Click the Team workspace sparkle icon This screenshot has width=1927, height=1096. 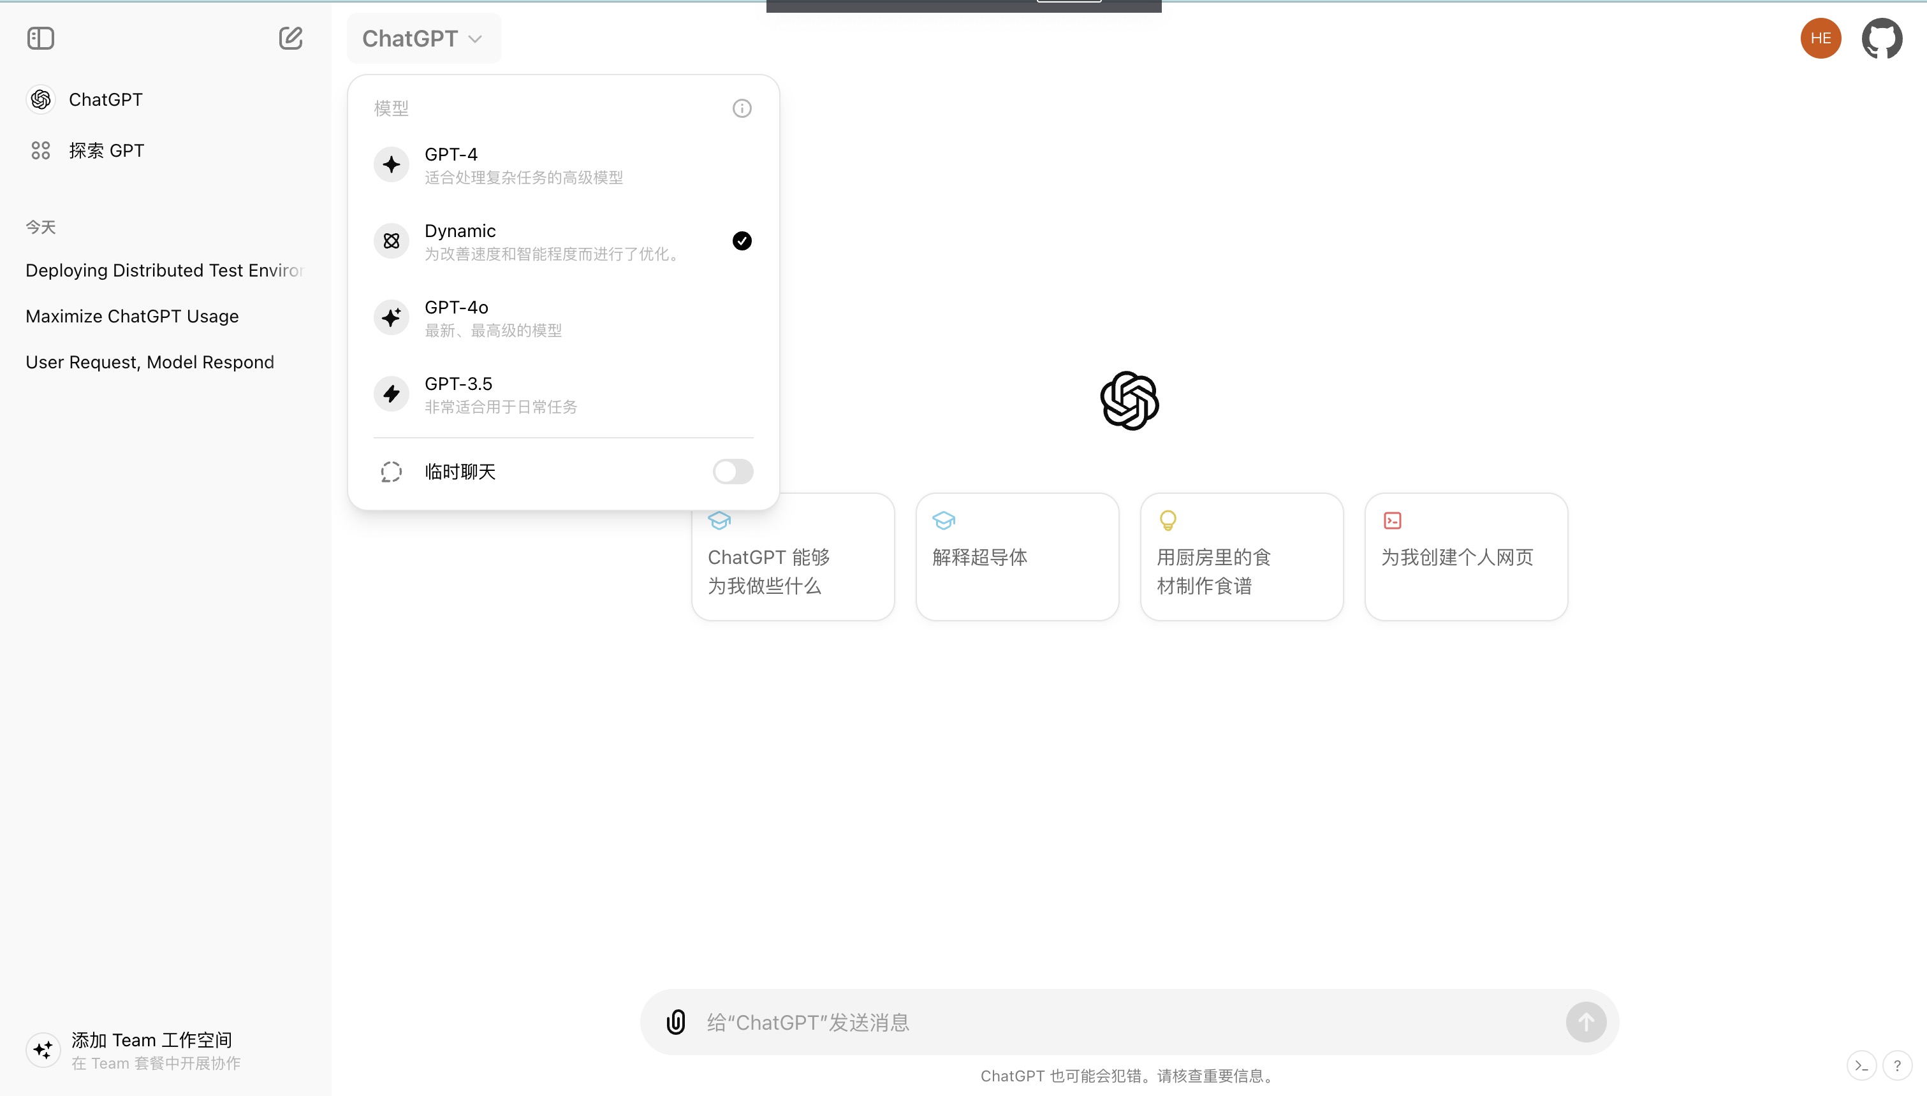point(43,1049)
